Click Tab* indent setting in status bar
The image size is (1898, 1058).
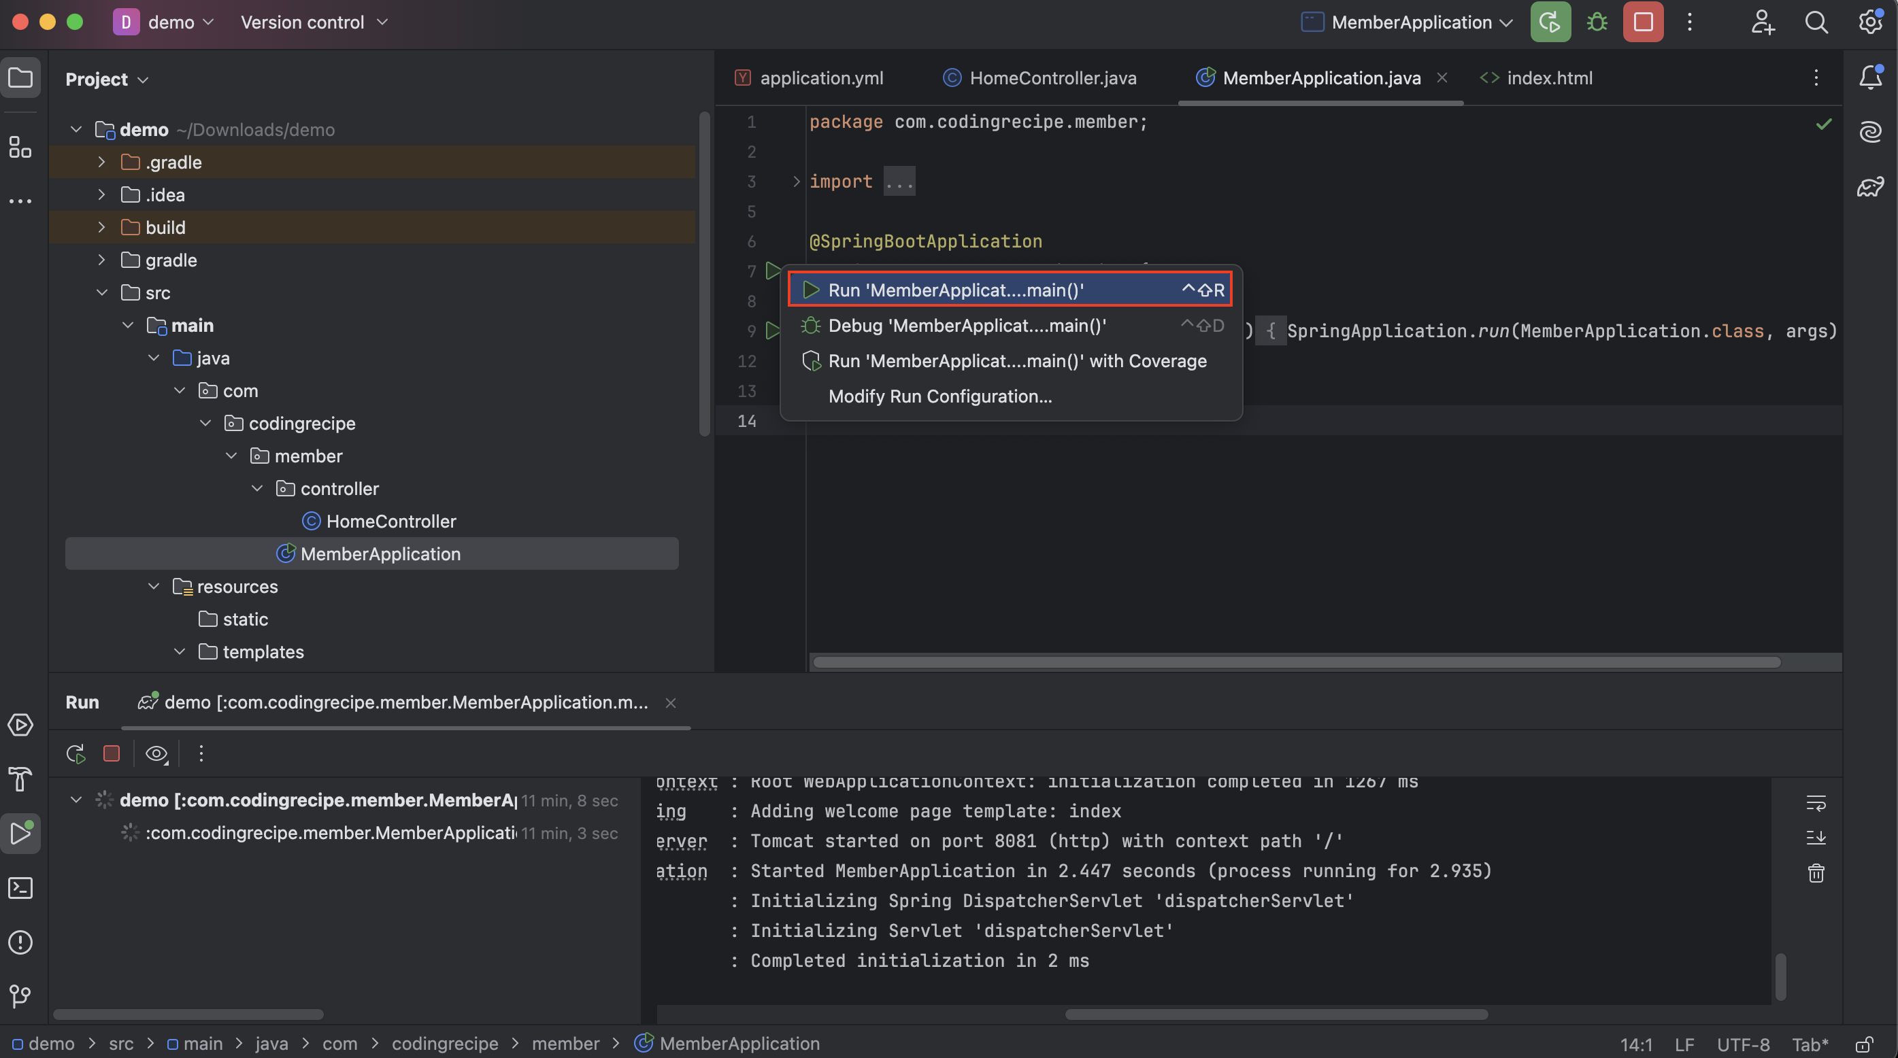[x=1810, y=1044]
